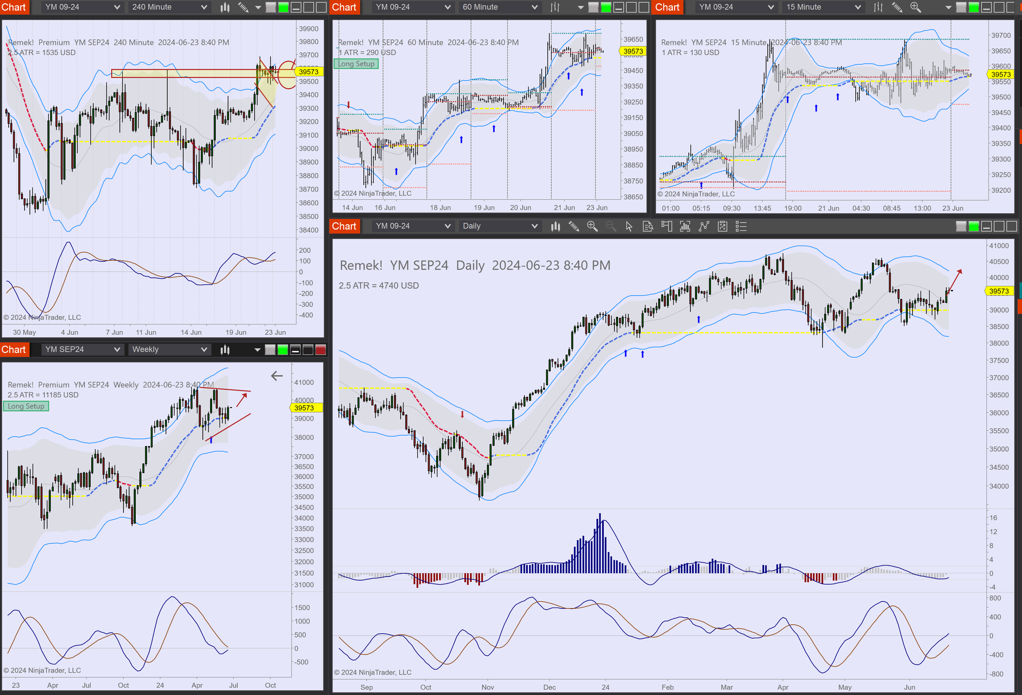This screenshot has height=695, width=1022.
Task: Zoom in on the Daily chart with the magnifier
Action: 592,226
